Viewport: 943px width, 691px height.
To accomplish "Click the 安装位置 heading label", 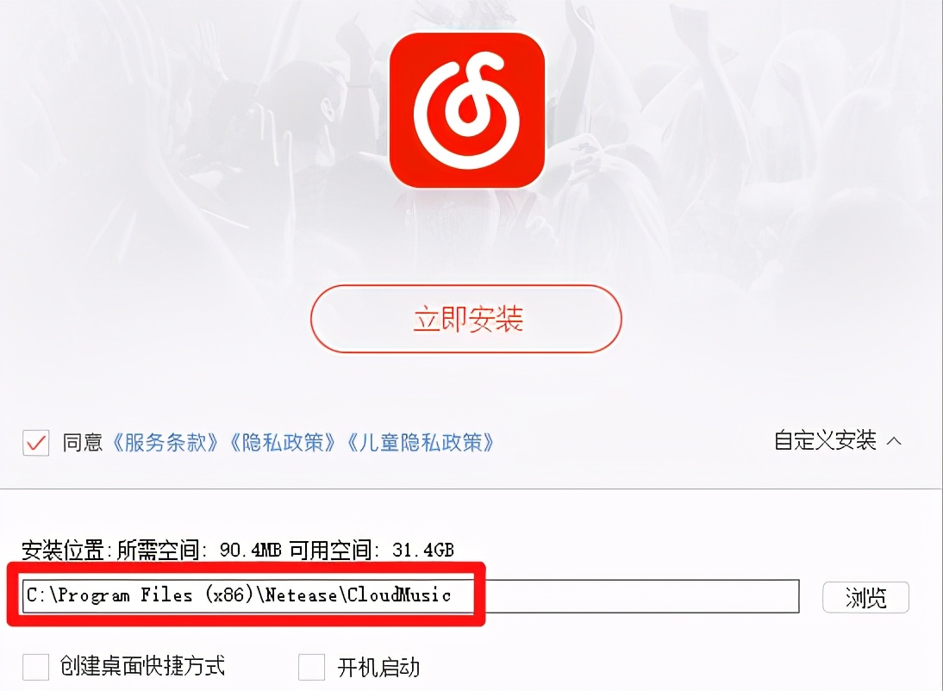I will [x=63, y=550].
